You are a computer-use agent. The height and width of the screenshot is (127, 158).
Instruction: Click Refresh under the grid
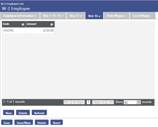point(39,113)
